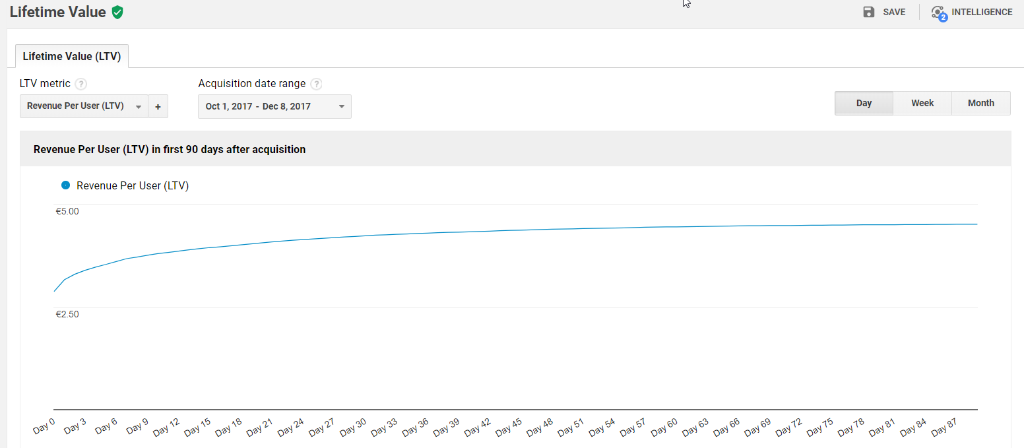Click the SAVE button label
The height and width of the screenshot is (448, 1024).
pos(894,12)
